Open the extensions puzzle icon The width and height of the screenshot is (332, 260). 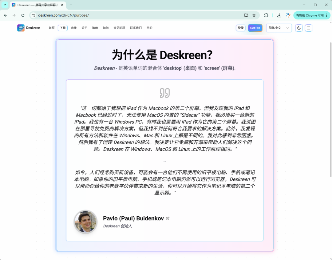point(266,15)
